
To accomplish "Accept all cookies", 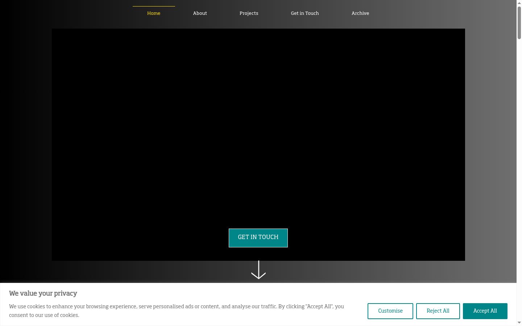I will [x=485, y=311].
